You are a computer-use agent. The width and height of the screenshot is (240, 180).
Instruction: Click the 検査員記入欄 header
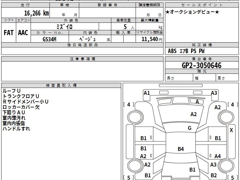pos(61,85)
